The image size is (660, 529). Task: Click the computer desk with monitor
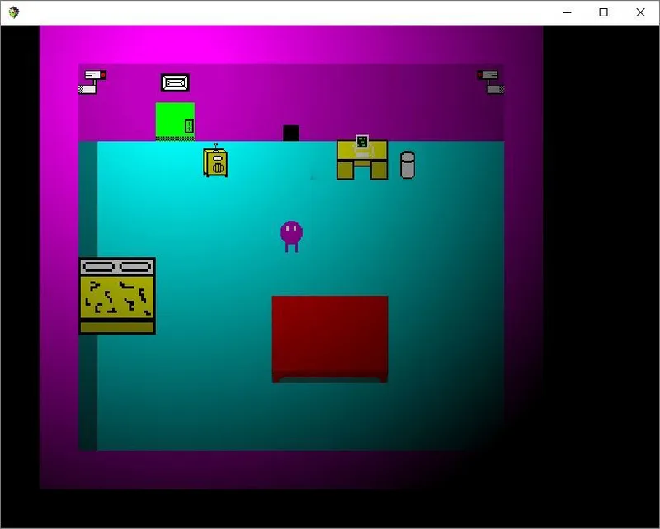[x=362, y=157]
